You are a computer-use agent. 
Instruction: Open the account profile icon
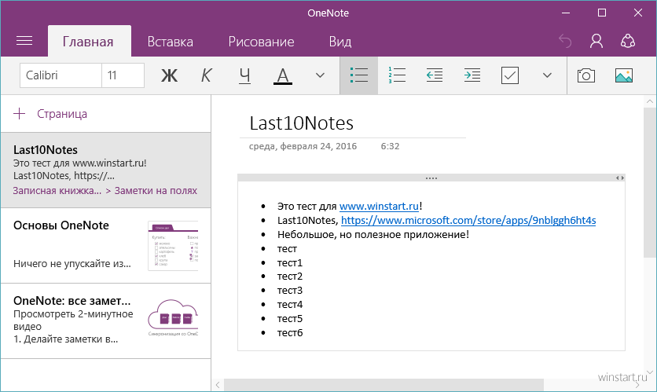point(596,41)
